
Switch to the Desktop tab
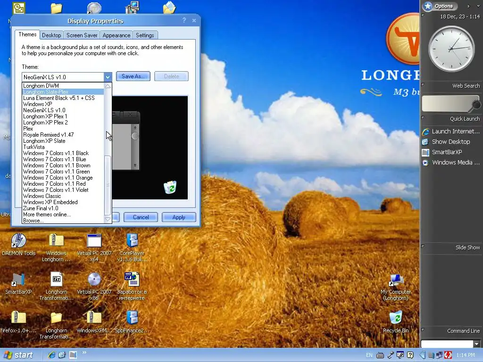[51, 35]
